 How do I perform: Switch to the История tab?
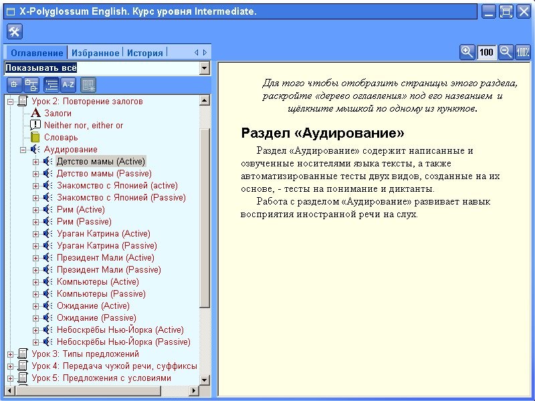pyautogui.click(x=144, y=53)
